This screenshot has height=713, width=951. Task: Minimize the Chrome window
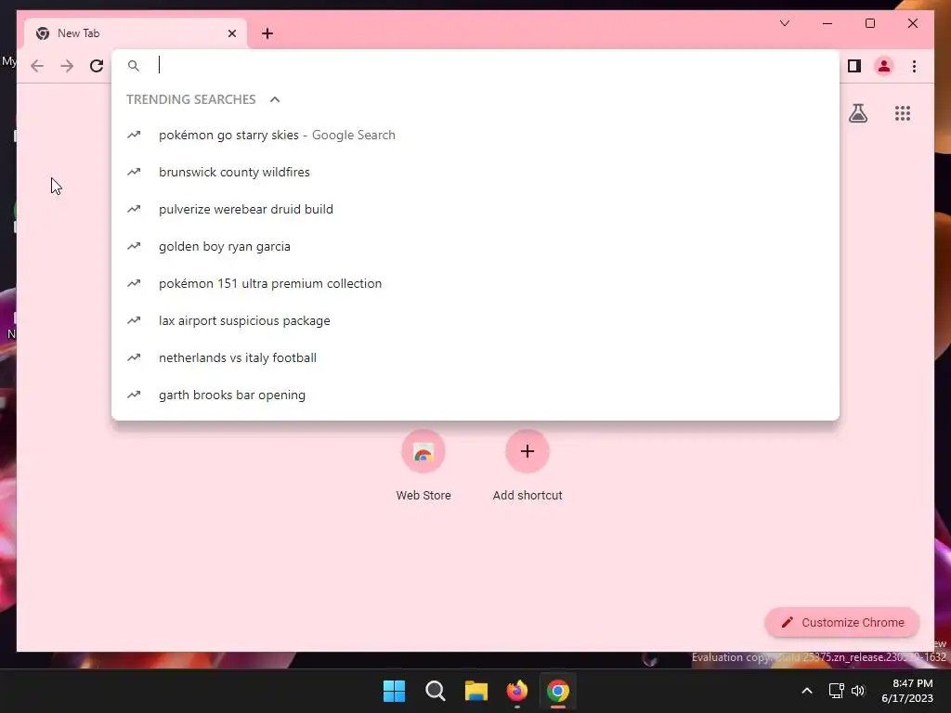pos(827,23)
